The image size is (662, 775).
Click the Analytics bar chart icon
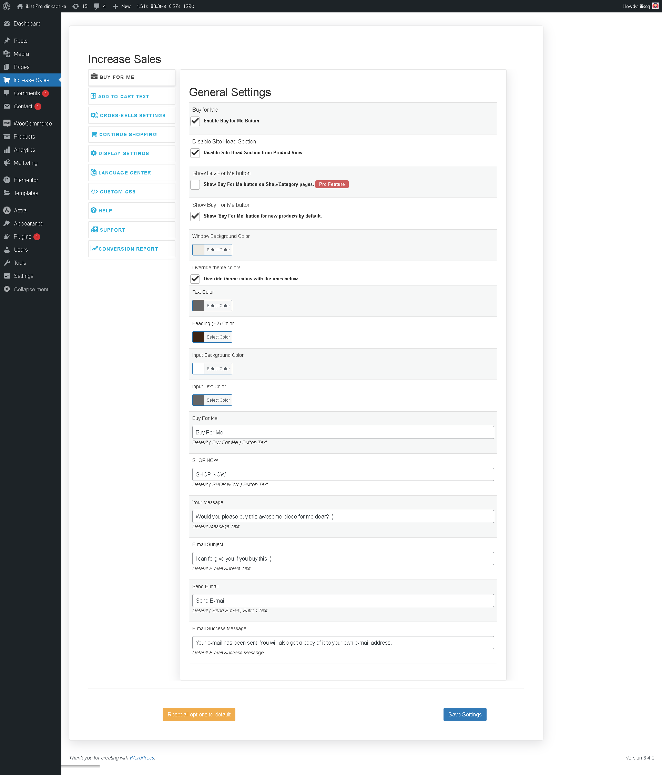click(7, 150)
